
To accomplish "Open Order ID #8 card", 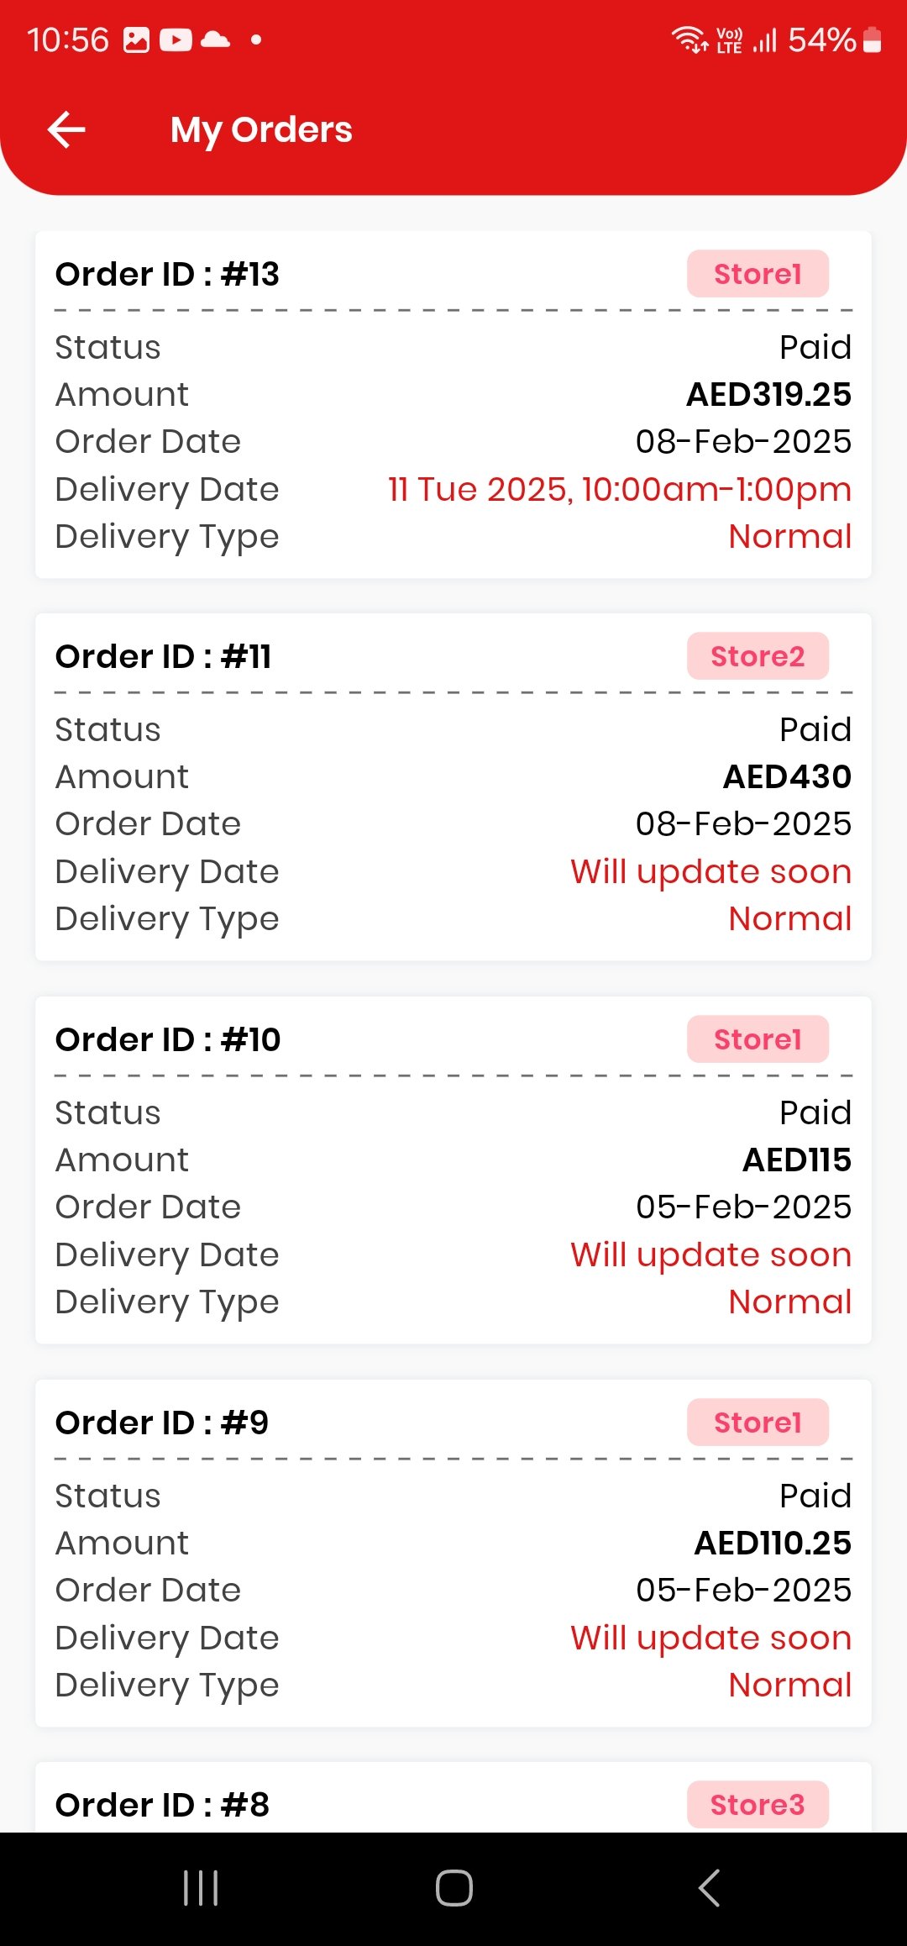I will pyautogui.click(x=162, y=1805).
